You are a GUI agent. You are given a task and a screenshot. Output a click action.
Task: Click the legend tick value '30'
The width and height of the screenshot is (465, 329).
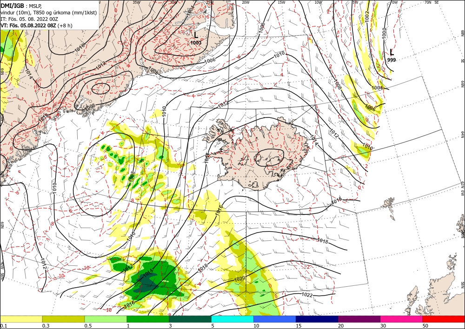click(x=383, y=326)
